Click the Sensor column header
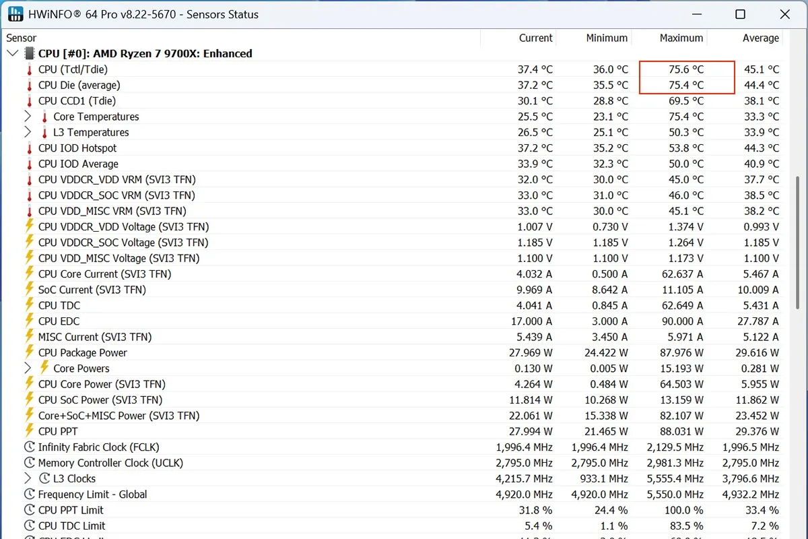This screenshot has height=539, width=808. click(22, 38)
